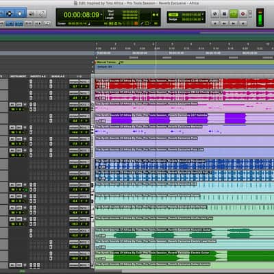The image size is (274, 274).
Task: Expand the meter ruler disclosure triangle
Action: pyautogui.click(x=93, y=67)
